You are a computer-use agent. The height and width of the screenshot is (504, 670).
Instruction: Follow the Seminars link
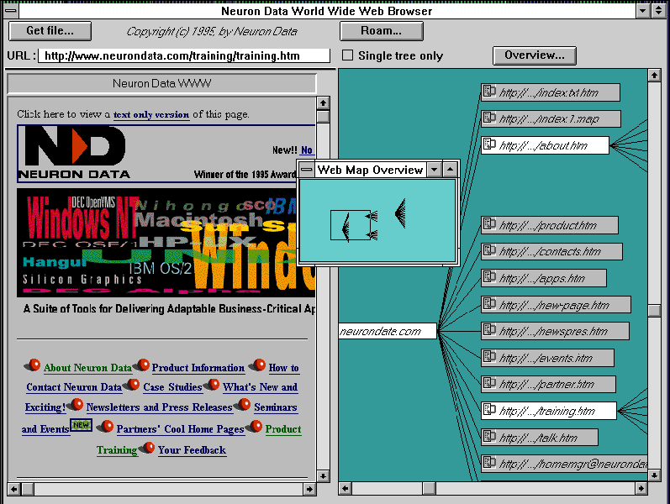pyautogui.click(x=276, y=407)
